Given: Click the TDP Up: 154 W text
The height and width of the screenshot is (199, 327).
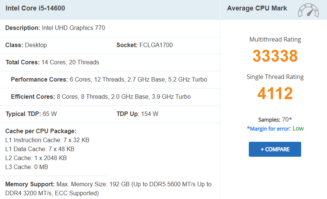Looking at the screenshot, I should [x=137, y=114].
